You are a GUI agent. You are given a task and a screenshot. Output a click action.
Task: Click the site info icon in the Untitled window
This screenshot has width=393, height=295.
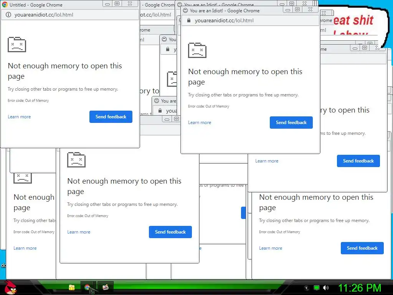[x=8, y=15]
